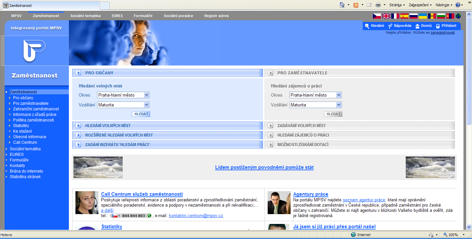Open a new blank browser tab
472x239 pixels.
pyautogui.click(x=105, y=6)
